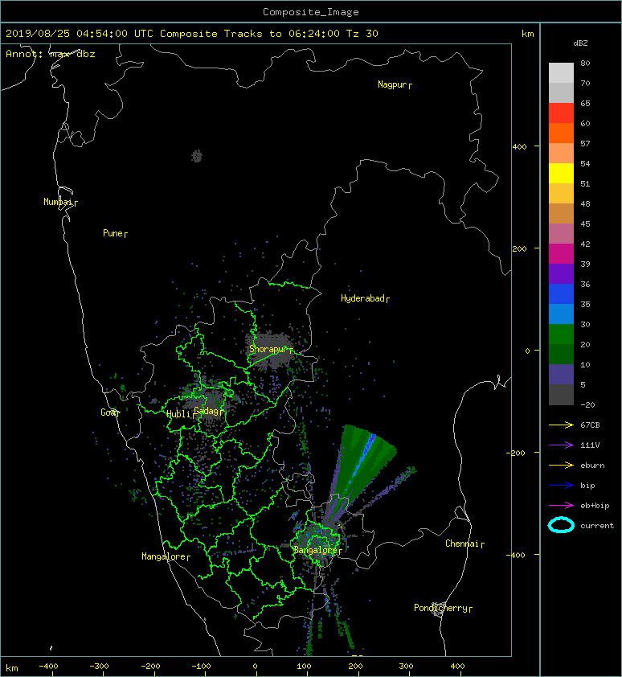Viewport: 622px width, 677px height.
Task: Click the Goa label on coast
Action: coord(108,412)
